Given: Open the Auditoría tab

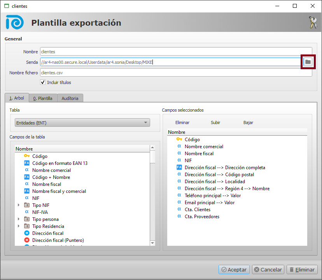Looking at the screenshot, I should click(70, 98).
